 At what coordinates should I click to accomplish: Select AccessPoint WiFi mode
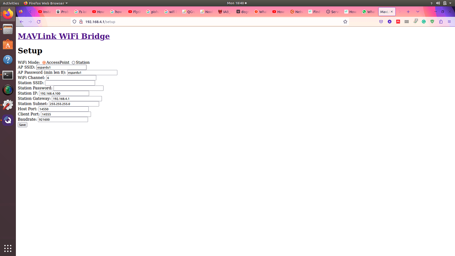click(44, 63)
